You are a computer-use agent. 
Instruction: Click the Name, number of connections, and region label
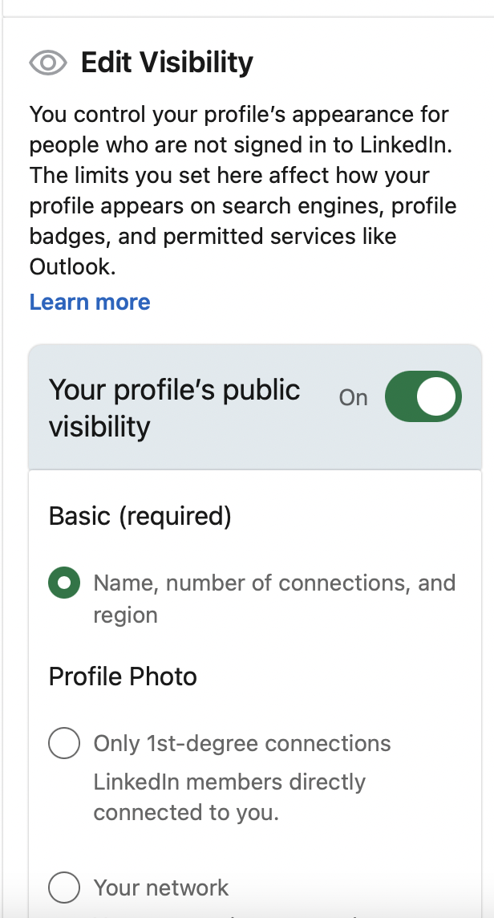[x=274, y=599]
